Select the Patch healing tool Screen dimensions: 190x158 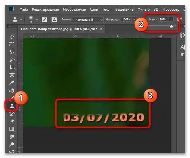click(x=12, y=91)
